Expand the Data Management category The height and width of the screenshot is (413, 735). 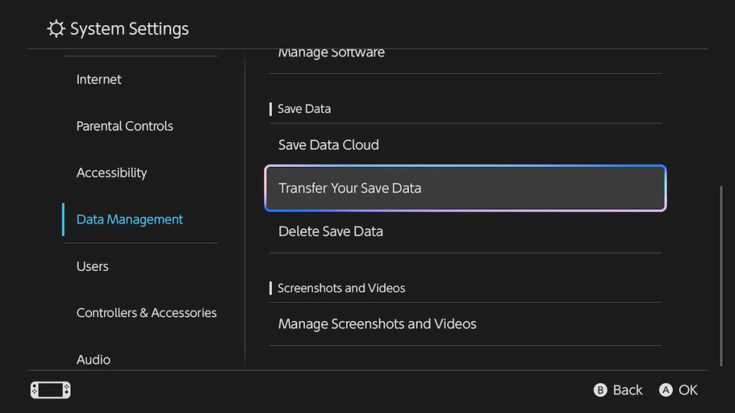129,219
